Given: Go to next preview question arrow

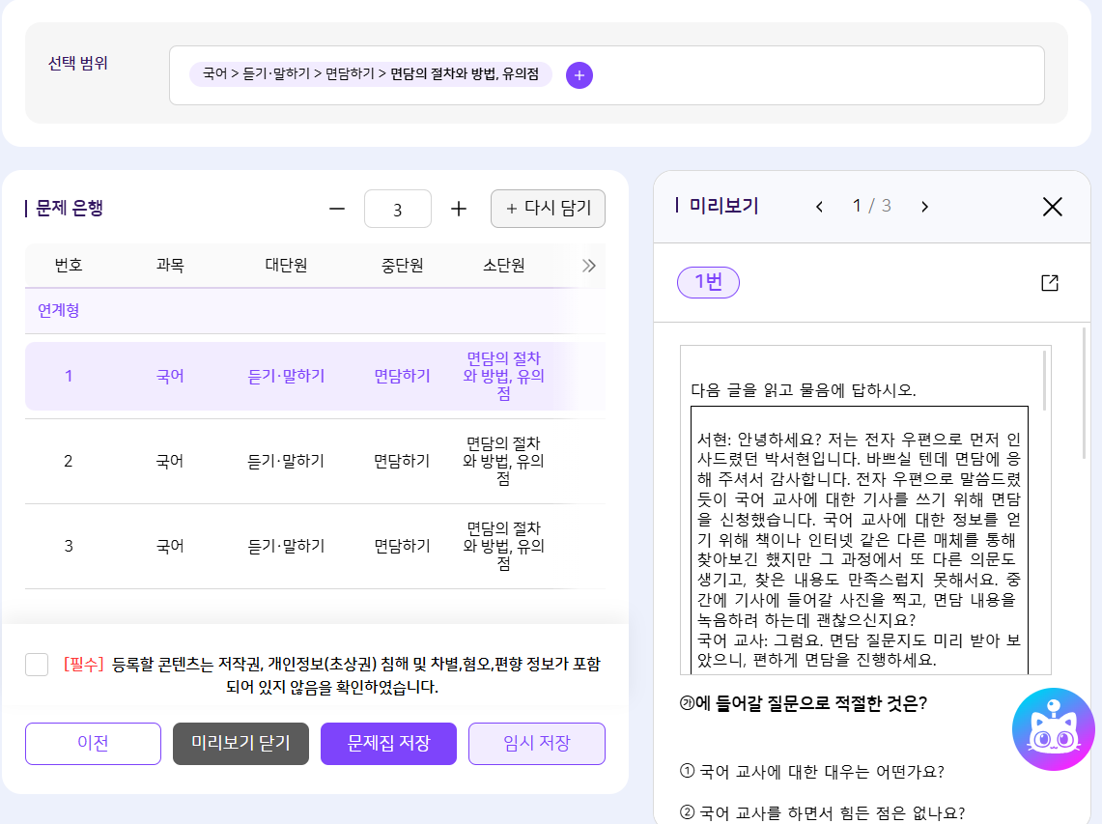Looking at the screenshot, I should [924, 207].
